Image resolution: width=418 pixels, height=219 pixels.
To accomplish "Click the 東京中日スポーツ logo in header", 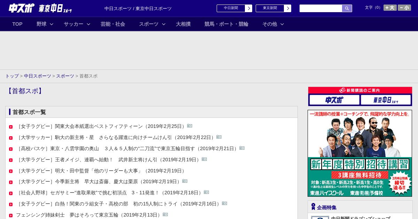I will (55, 8).
